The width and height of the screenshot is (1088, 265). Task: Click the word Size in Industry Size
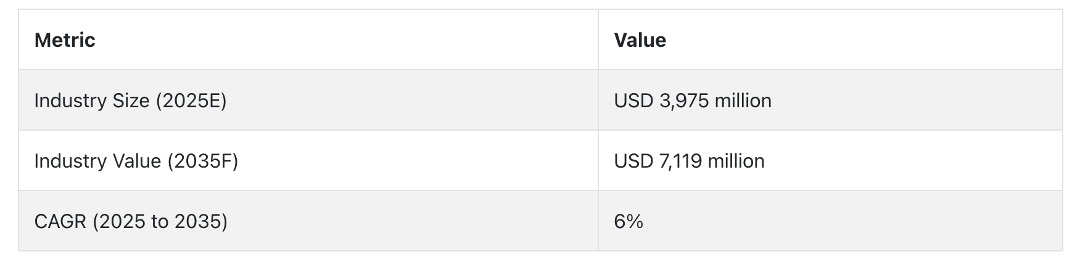(131, 100)
